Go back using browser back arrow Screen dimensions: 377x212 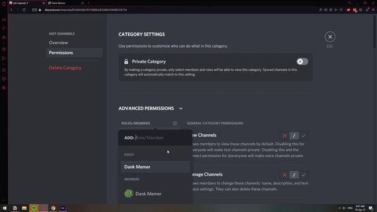pyautogui.click(x=11, y=10)
